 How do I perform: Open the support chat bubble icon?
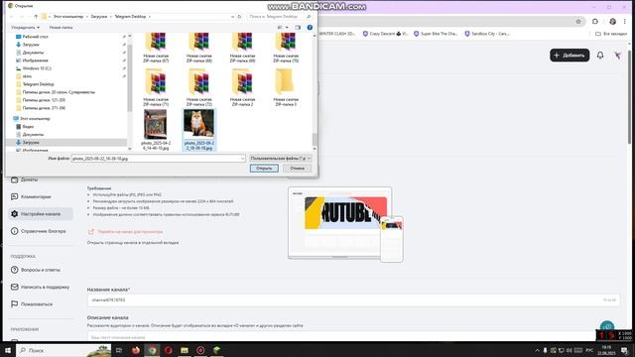pos(606,326)
